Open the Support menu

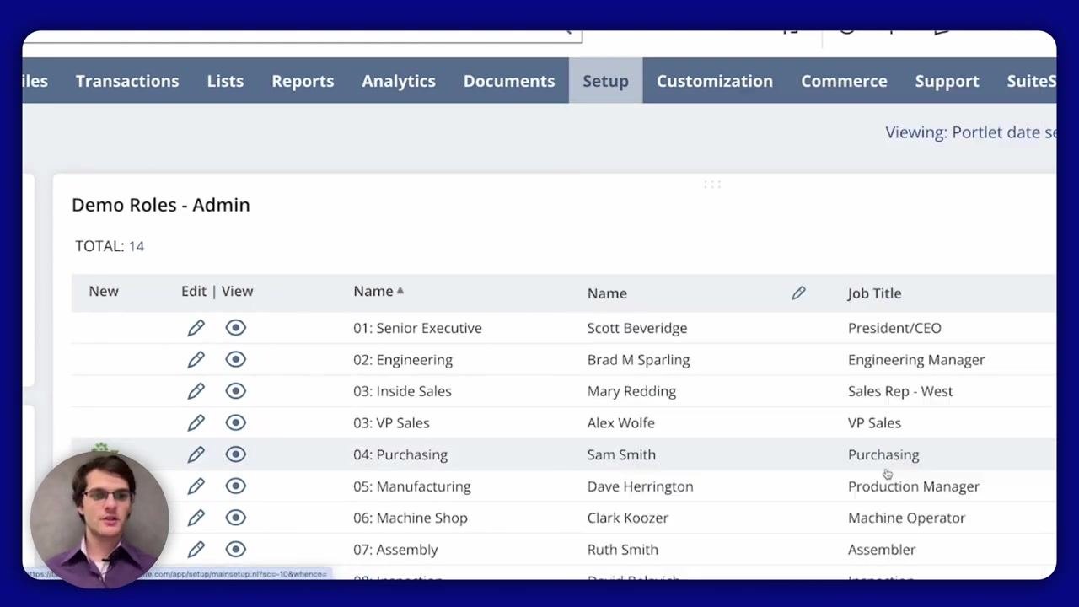click(947, 81)
